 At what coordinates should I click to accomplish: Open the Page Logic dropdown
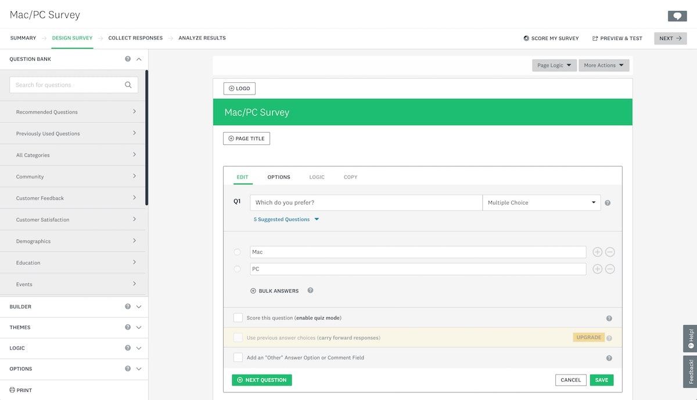[x=554, y=66]
